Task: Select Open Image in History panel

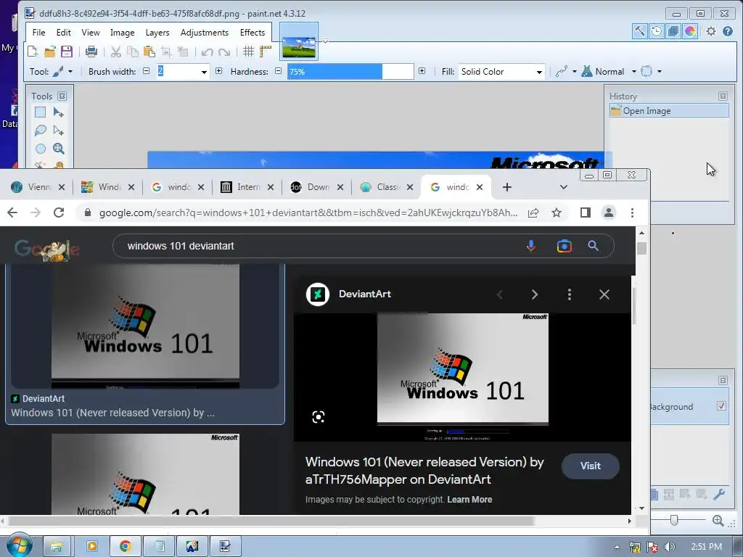Action: click(669, 111)
